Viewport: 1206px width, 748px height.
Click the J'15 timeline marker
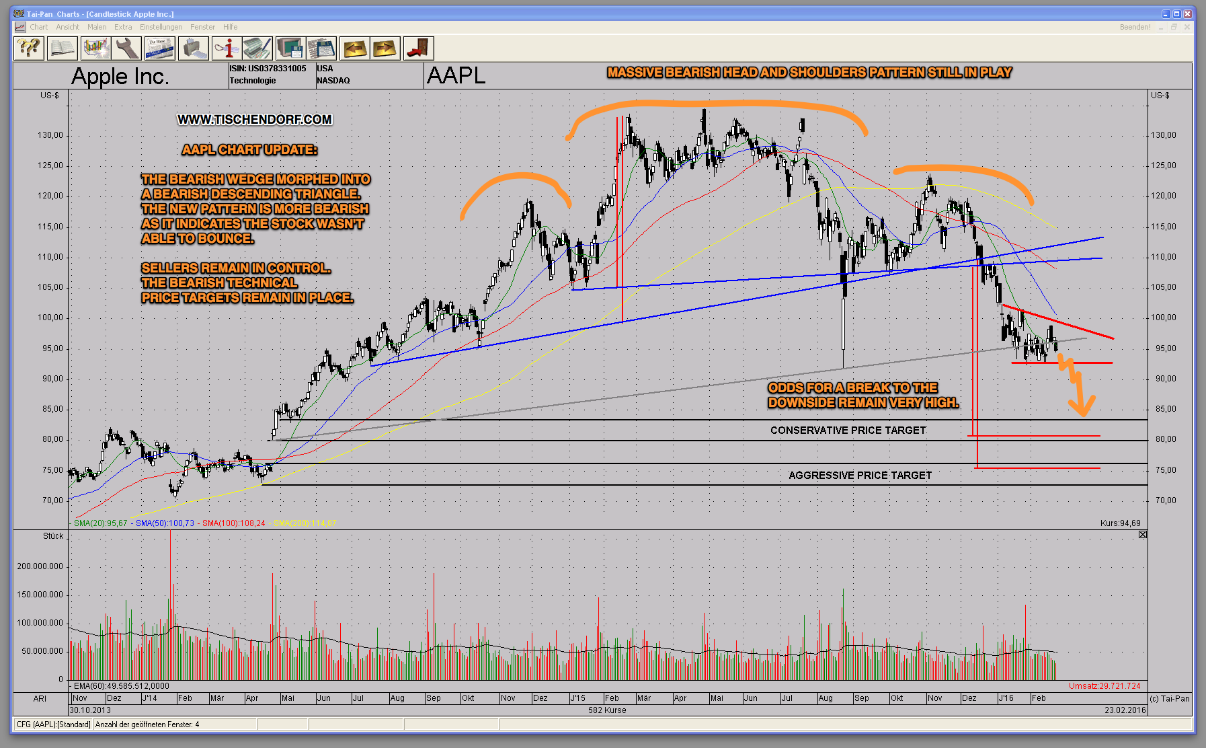(578, 698)
